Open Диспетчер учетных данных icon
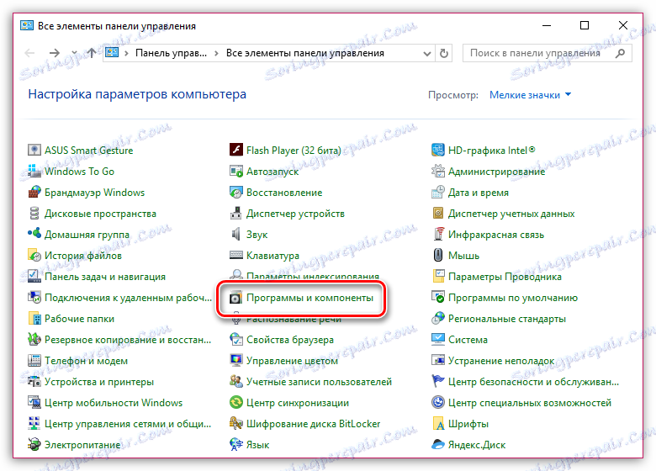The width and height of the screenshot is (656, 471). (x=438, y=213)
